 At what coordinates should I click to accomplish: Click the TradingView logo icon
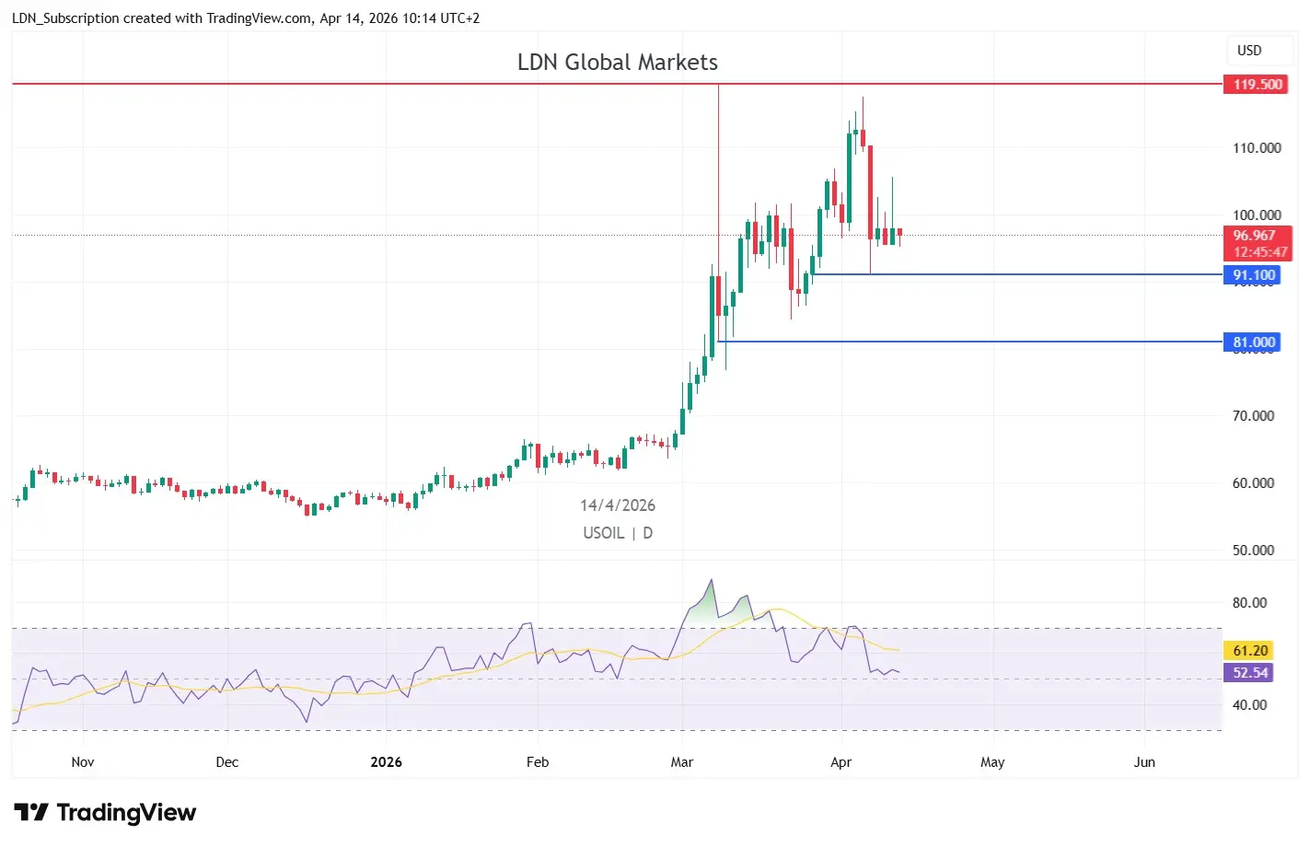[31, 812]
